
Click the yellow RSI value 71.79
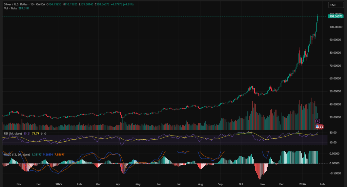[36, 134]
